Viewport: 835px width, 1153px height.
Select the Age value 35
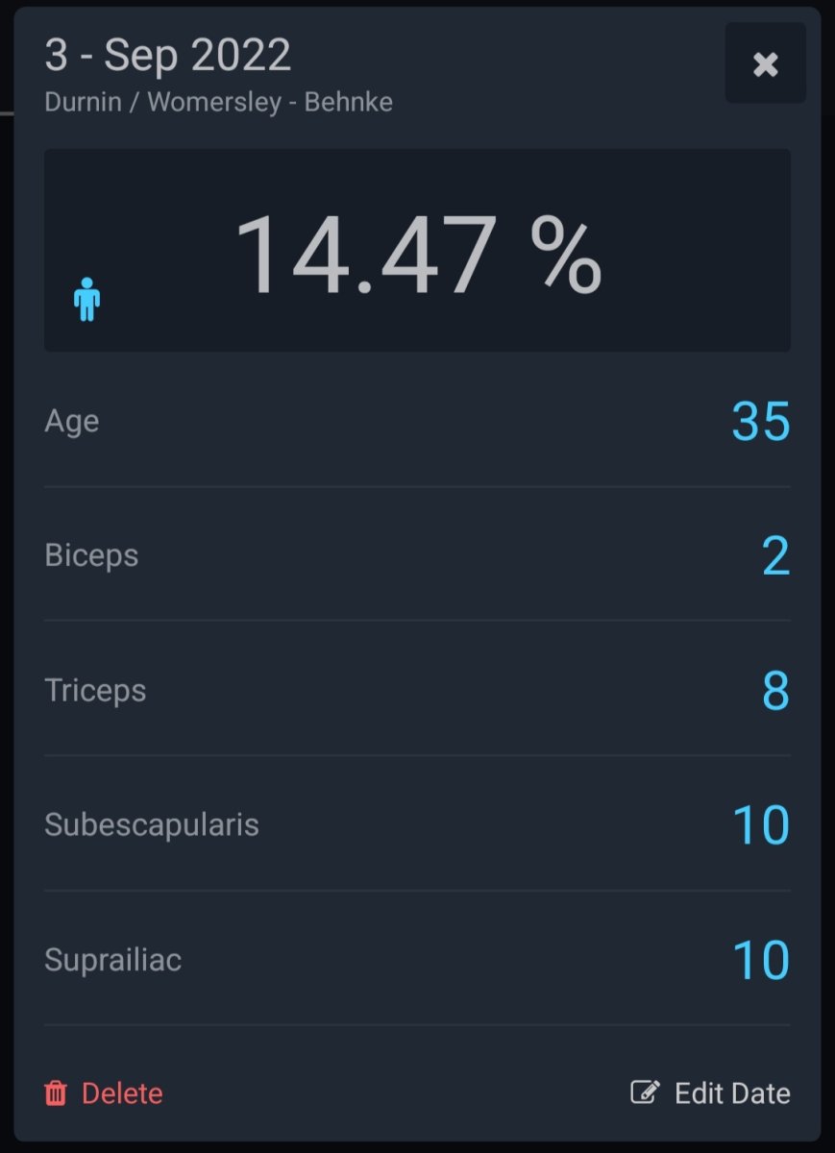(x=760, y=421)
